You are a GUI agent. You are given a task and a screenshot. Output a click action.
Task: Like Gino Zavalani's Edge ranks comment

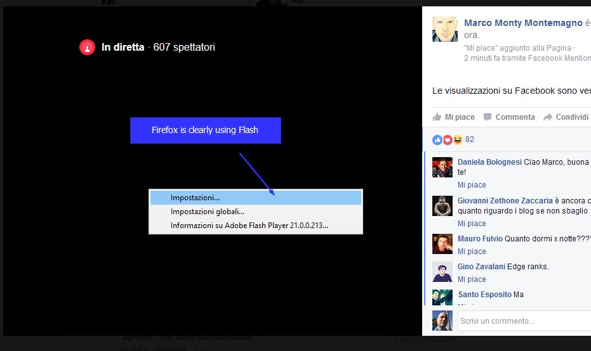pyautogui.click(x=472, y=279)
